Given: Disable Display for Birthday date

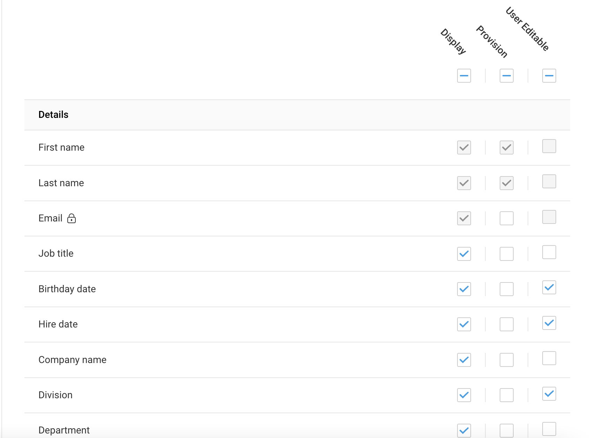Looking at the screenshot, I should [464, 289].
